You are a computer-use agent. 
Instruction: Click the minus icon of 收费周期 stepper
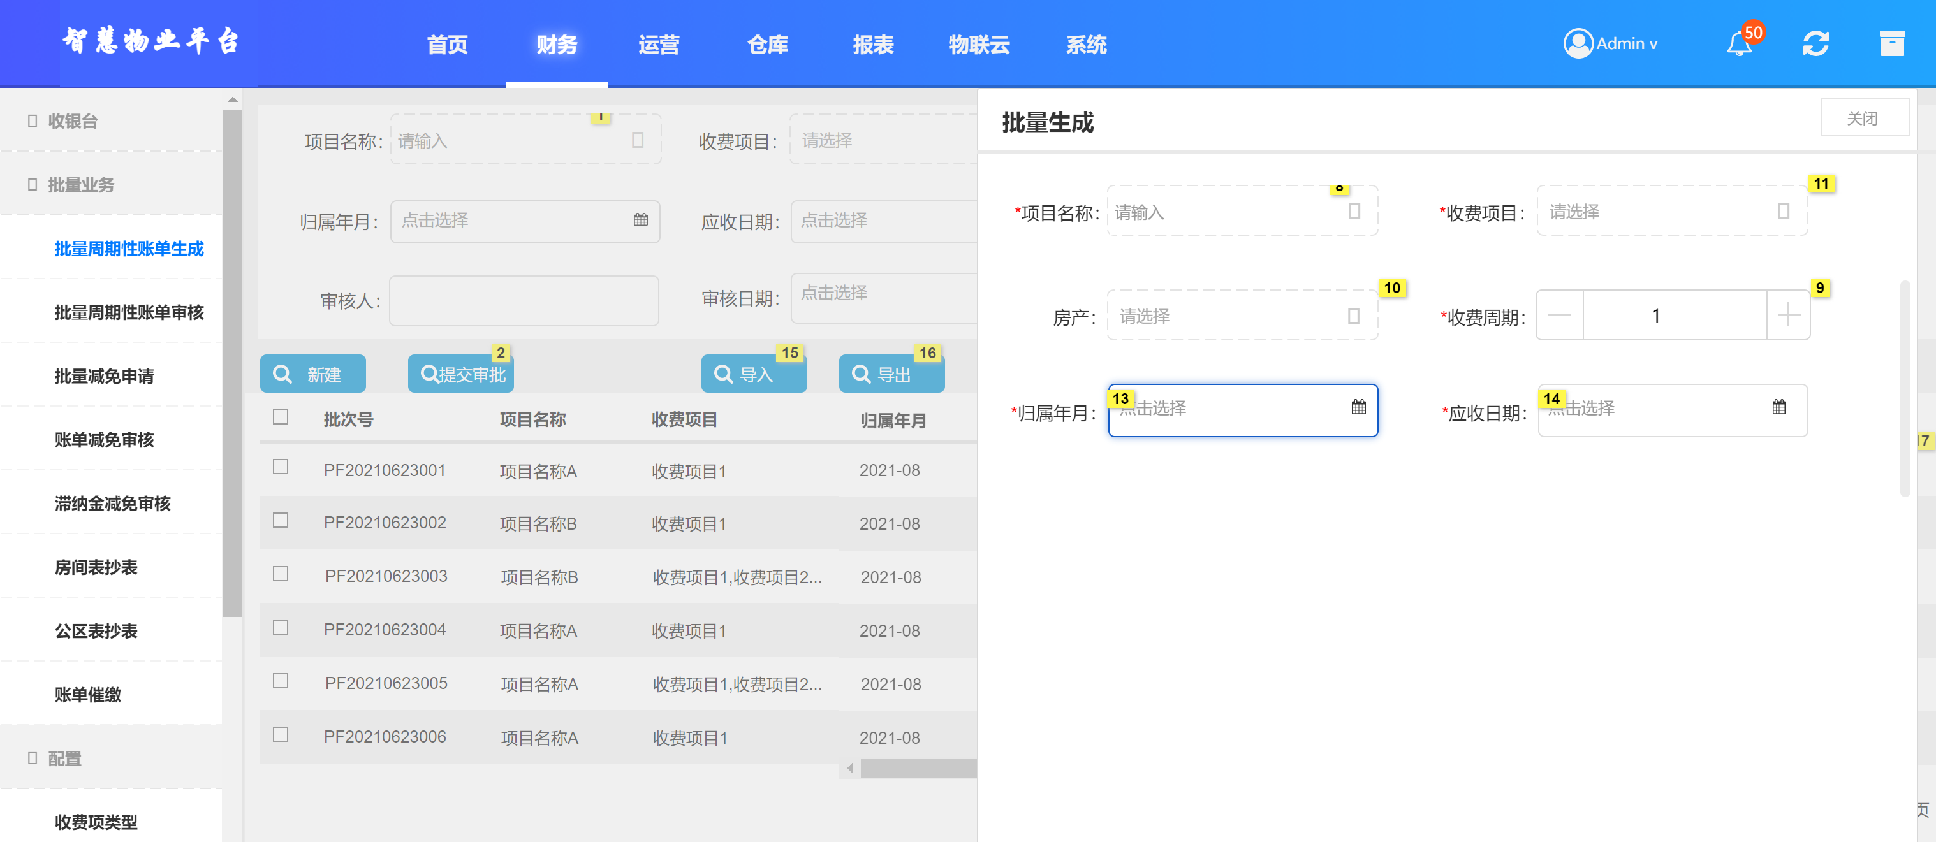point(1560,316)
